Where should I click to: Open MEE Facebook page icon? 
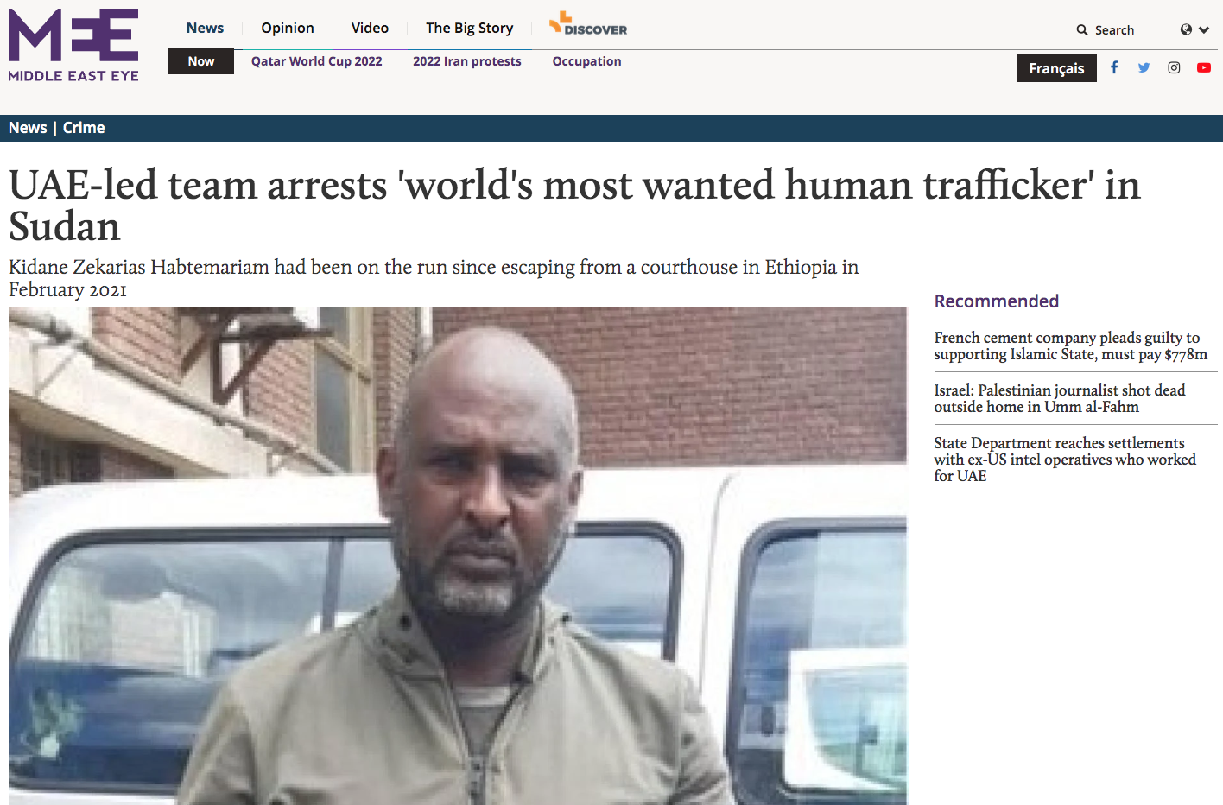click(1114, 67)
